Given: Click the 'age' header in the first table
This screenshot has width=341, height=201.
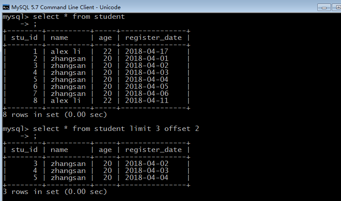Looking at the screenshot, I should click(x=105, y=38).
